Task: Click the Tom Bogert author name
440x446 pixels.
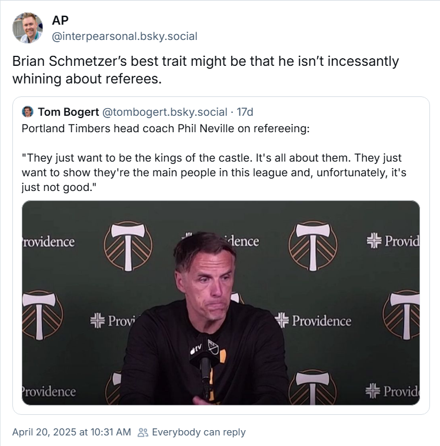Action: click(68, 112)
